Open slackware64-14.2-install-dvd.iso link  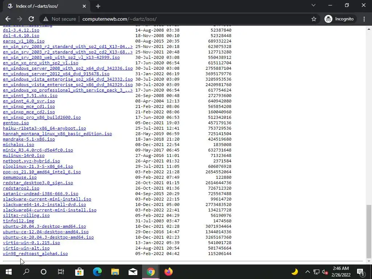(44, 205)
